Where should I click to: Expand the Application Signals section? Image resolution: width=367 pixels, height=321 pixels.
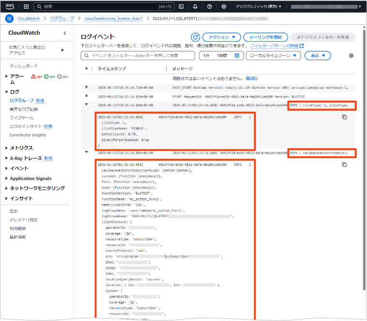[7, 178]
